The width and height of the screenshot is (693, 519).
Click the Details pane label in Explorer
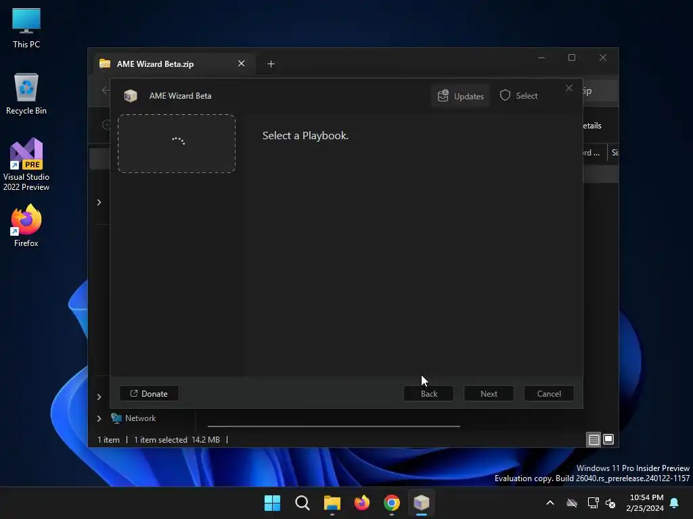click(x=592, y=126)
